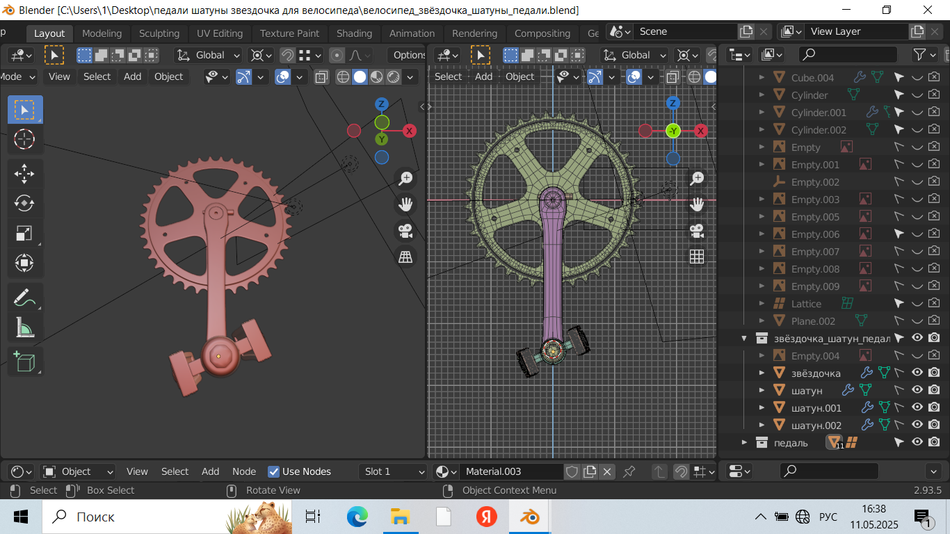The image size is (950, 534).
Task: Choose the Scale tool
Action: (25, 234)
